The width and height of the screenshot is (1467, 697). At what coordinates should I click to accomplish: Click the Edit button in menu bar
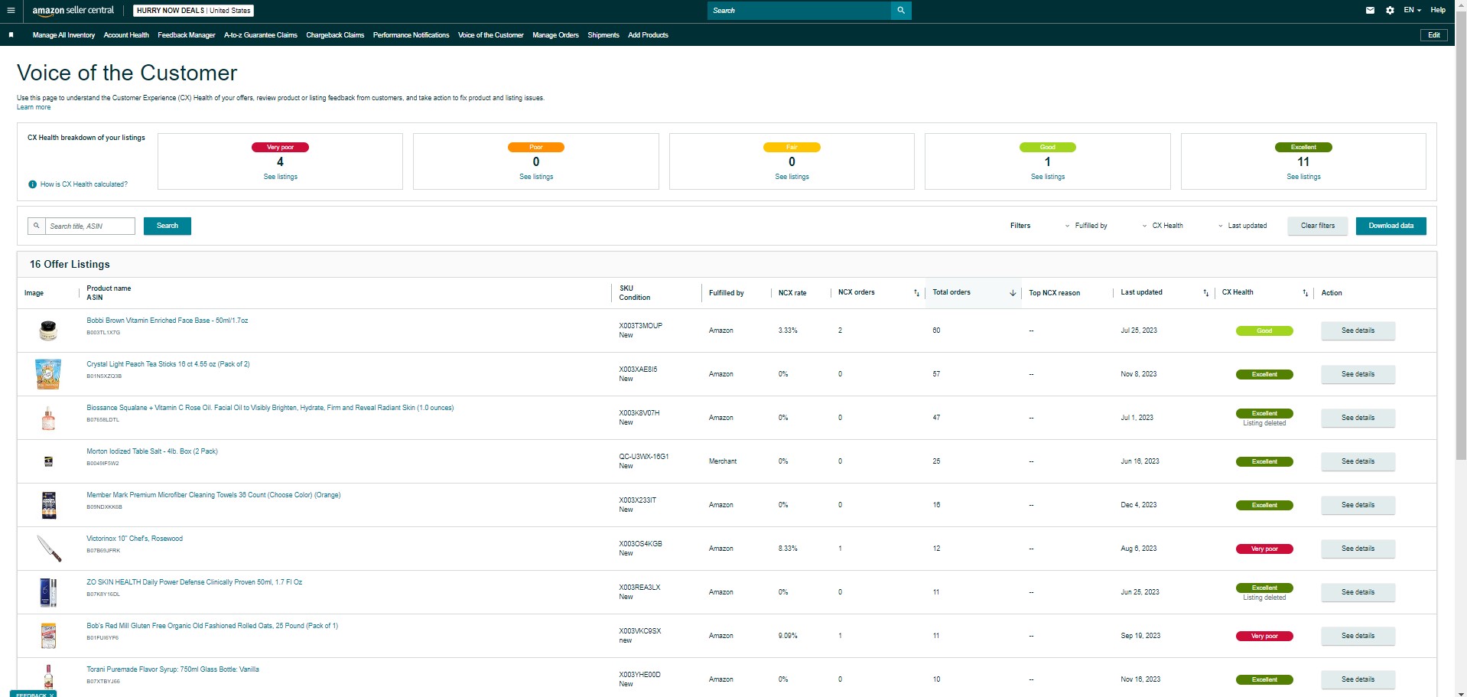1434,35
